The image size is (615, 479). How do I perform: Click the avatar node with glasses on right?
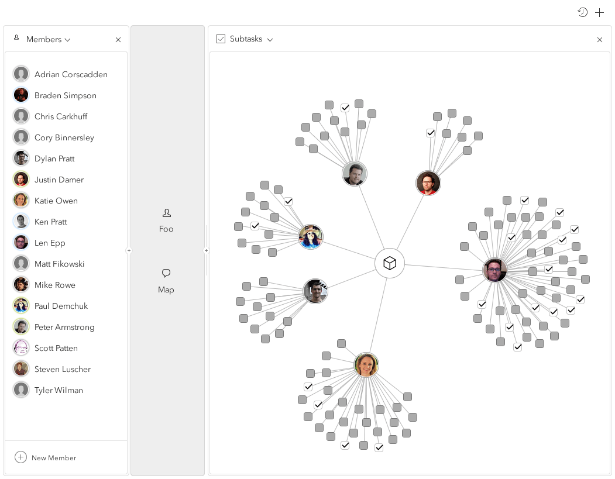[494, 270]
